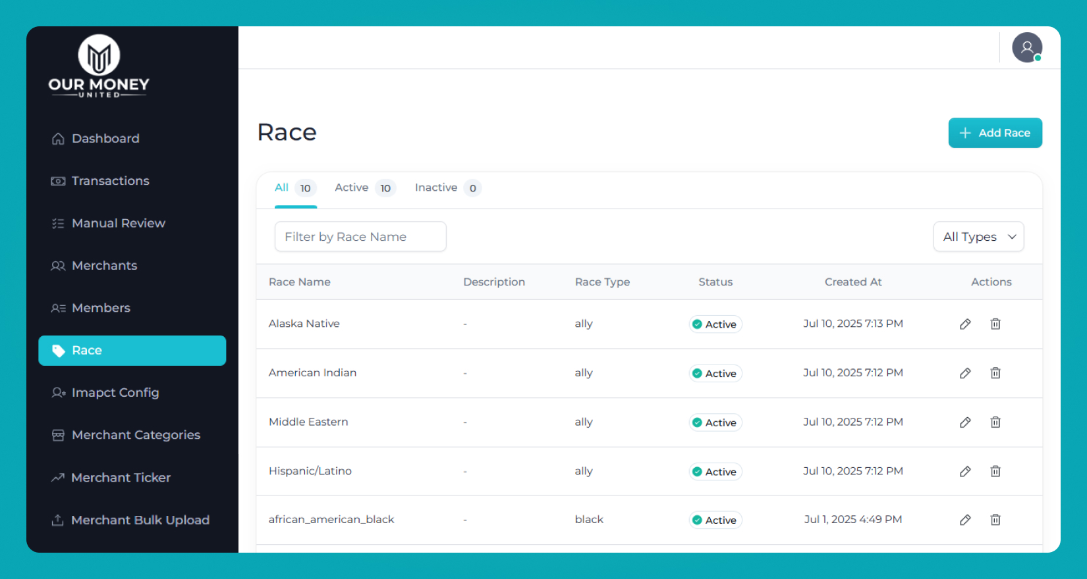This screenshot has width=1087, height=579.
Task: Go to Transactions in the sidebar
Action: click(x=110, y=181)
